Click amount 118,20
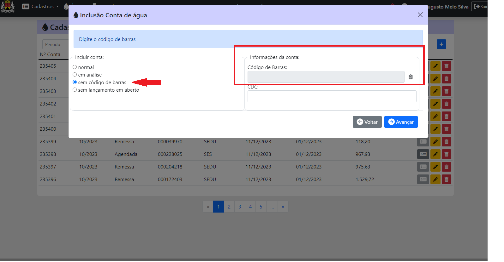Screen dimensions: 504x262 click(363, 142)
